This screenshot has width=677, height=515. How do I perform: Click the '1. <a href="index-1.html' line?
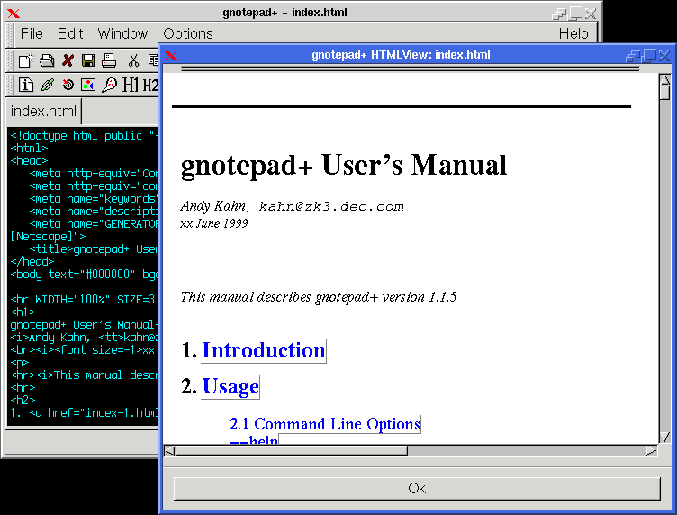pyautogui.click(x=84, y=412)
